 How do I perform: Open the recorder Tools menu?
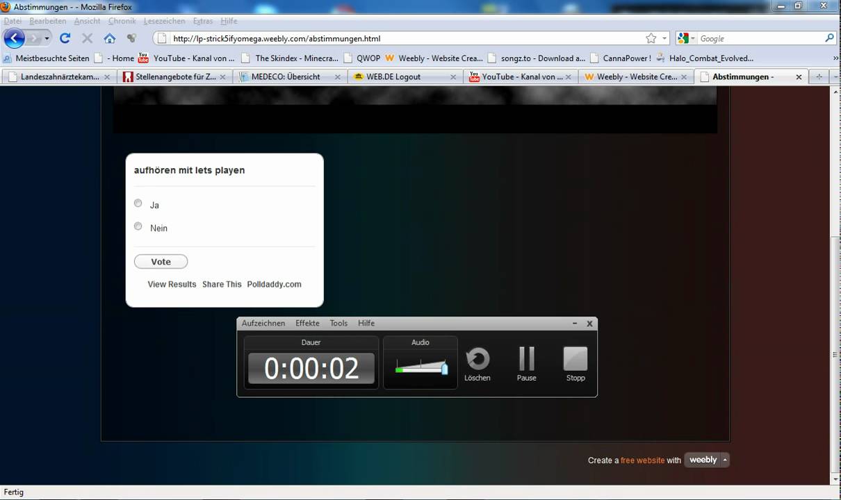(x=338, y=324)
